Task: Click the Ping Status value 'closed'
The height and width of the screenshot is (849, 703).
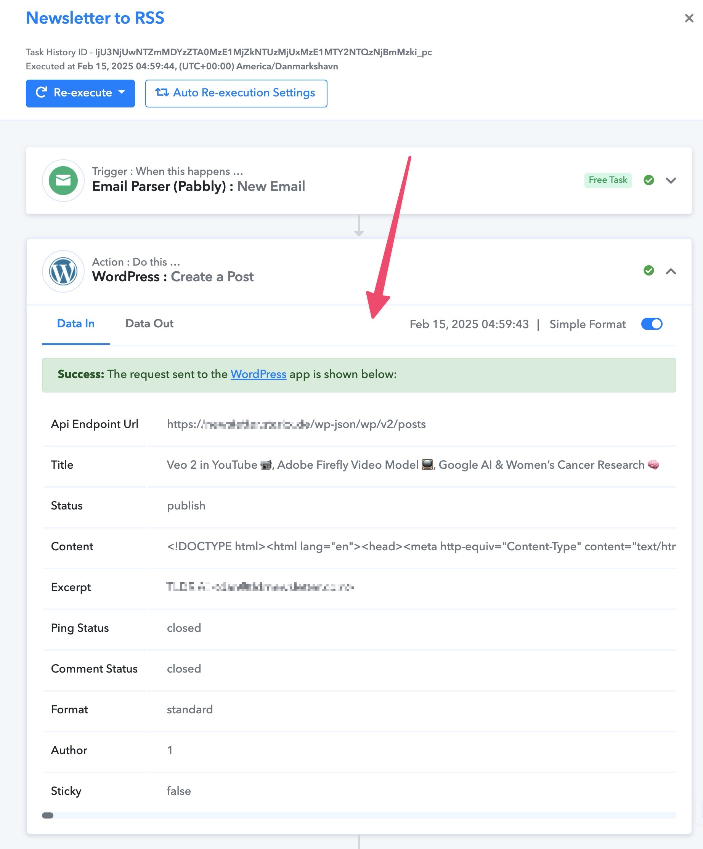Action: pyautogui.click(x=184, y=628)
